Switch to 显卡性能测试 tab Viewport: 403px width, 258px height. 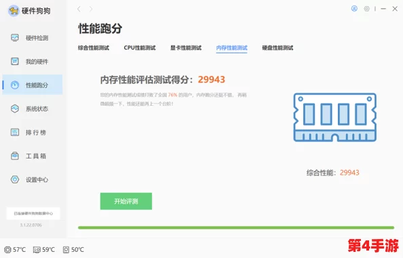186,47
